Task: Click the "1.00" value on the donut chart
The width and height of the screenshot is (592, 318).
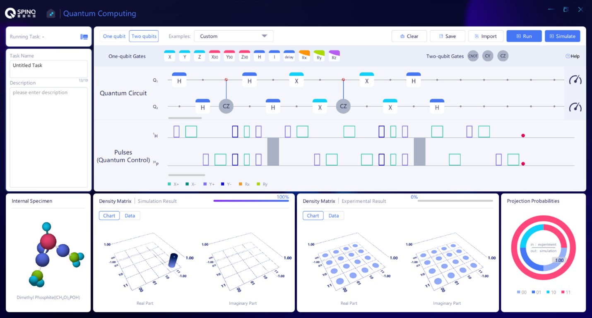Action: coord(559,260)
